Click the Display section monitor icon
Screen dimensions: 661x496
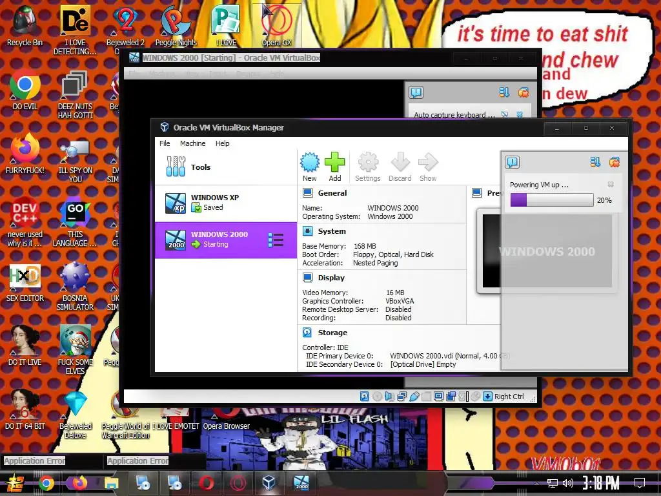(308, 278)
